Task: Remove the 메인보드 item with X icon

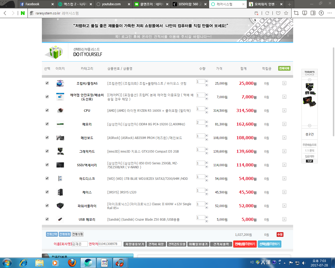Action: [x=284, y=138]
